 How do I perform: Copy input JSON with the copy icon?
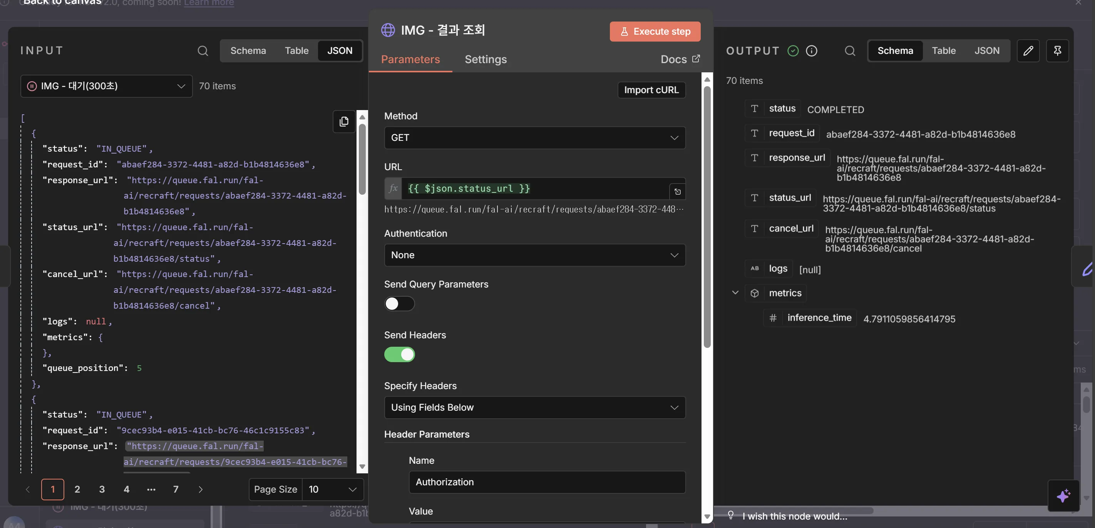[x=343, y=122]
